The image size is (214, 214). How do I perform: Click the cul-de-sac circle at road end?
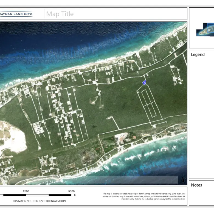[166, 122]
